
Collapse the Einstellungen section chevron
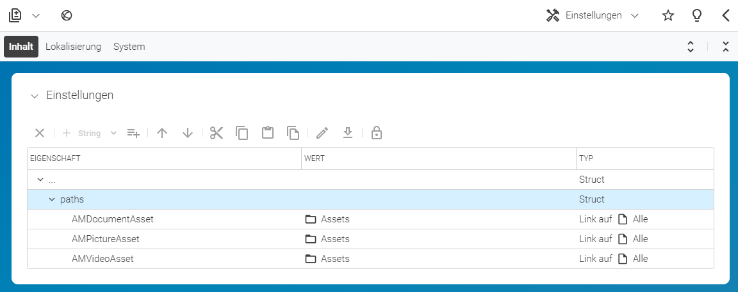pyautogui.click(x=34, y=96)
